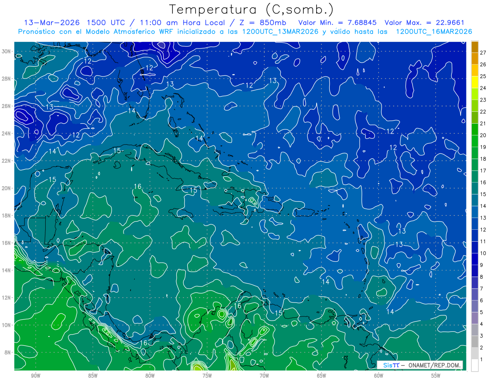The width and height of the screenshot is (494, 381).
Task: Click the '26N' latitude axis label
Action: (7, 106)
